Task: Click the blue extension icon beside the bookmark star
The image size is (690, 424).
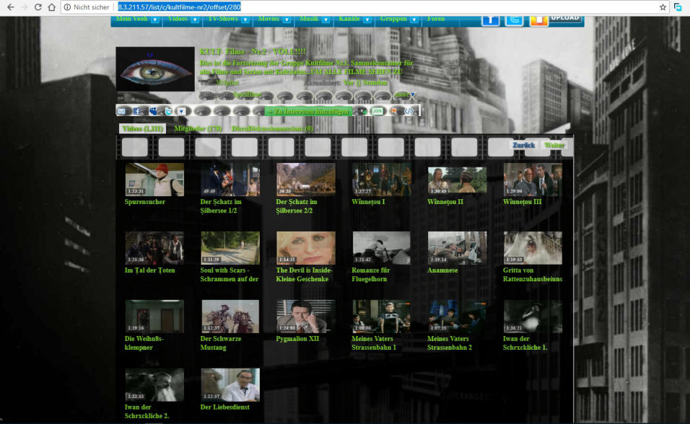Action: click(x=678, y=7)
